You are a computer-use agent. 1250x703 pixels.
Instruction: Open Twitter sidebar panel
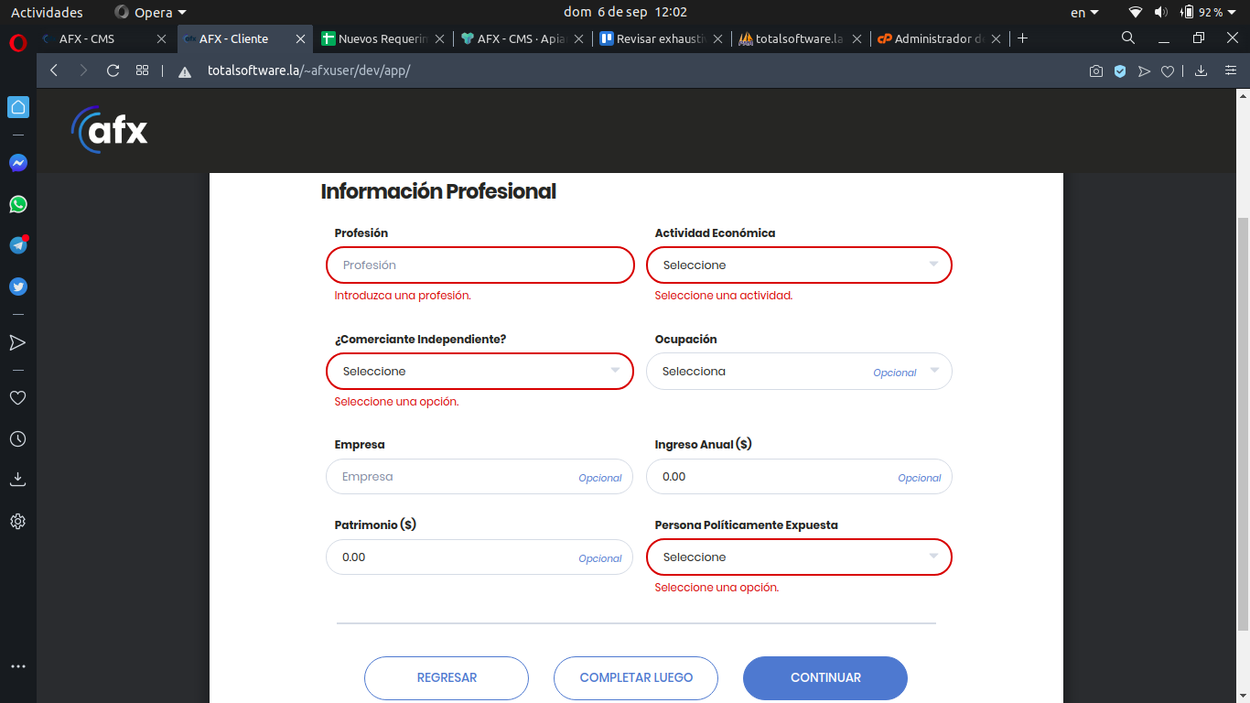click(x=18, y=287)
